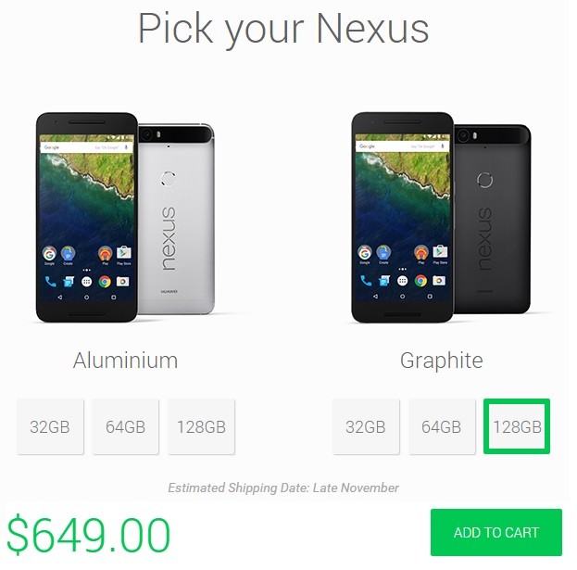Viewport: 577px width, 570px height.
Task: Click the Aluminium Nexus phone image
Action: tap(125, 217)
